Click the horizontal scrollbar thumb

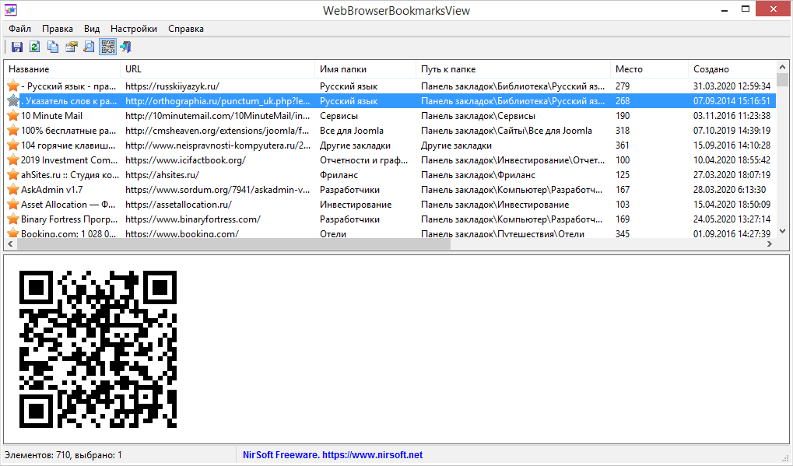[x=233, y=244]
